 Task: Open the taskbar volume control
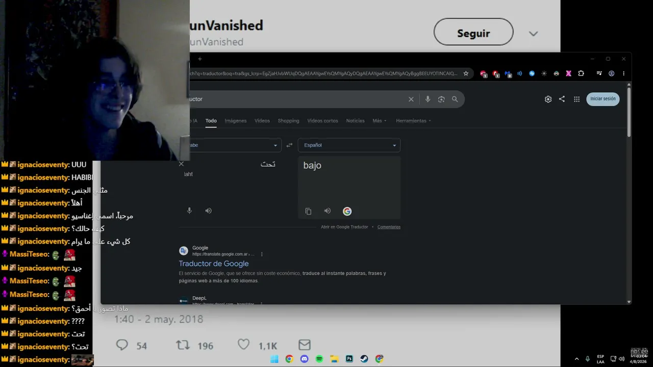coord(621,359)
